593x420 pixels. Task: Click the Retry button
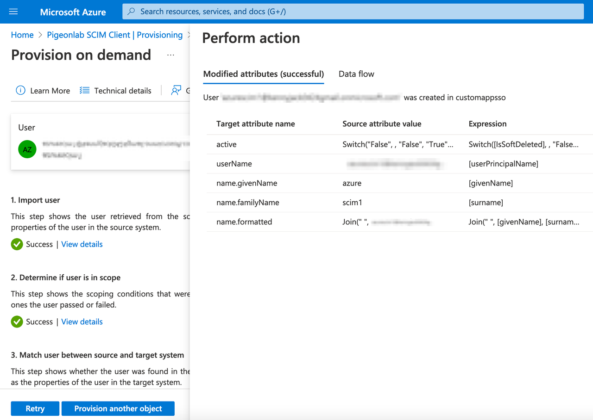[x=35, y=408]
